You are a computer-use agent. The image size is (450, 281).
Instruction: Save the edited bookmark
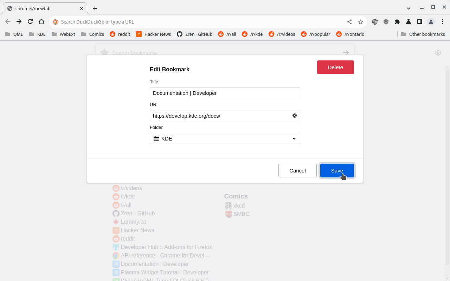[337, 170]
